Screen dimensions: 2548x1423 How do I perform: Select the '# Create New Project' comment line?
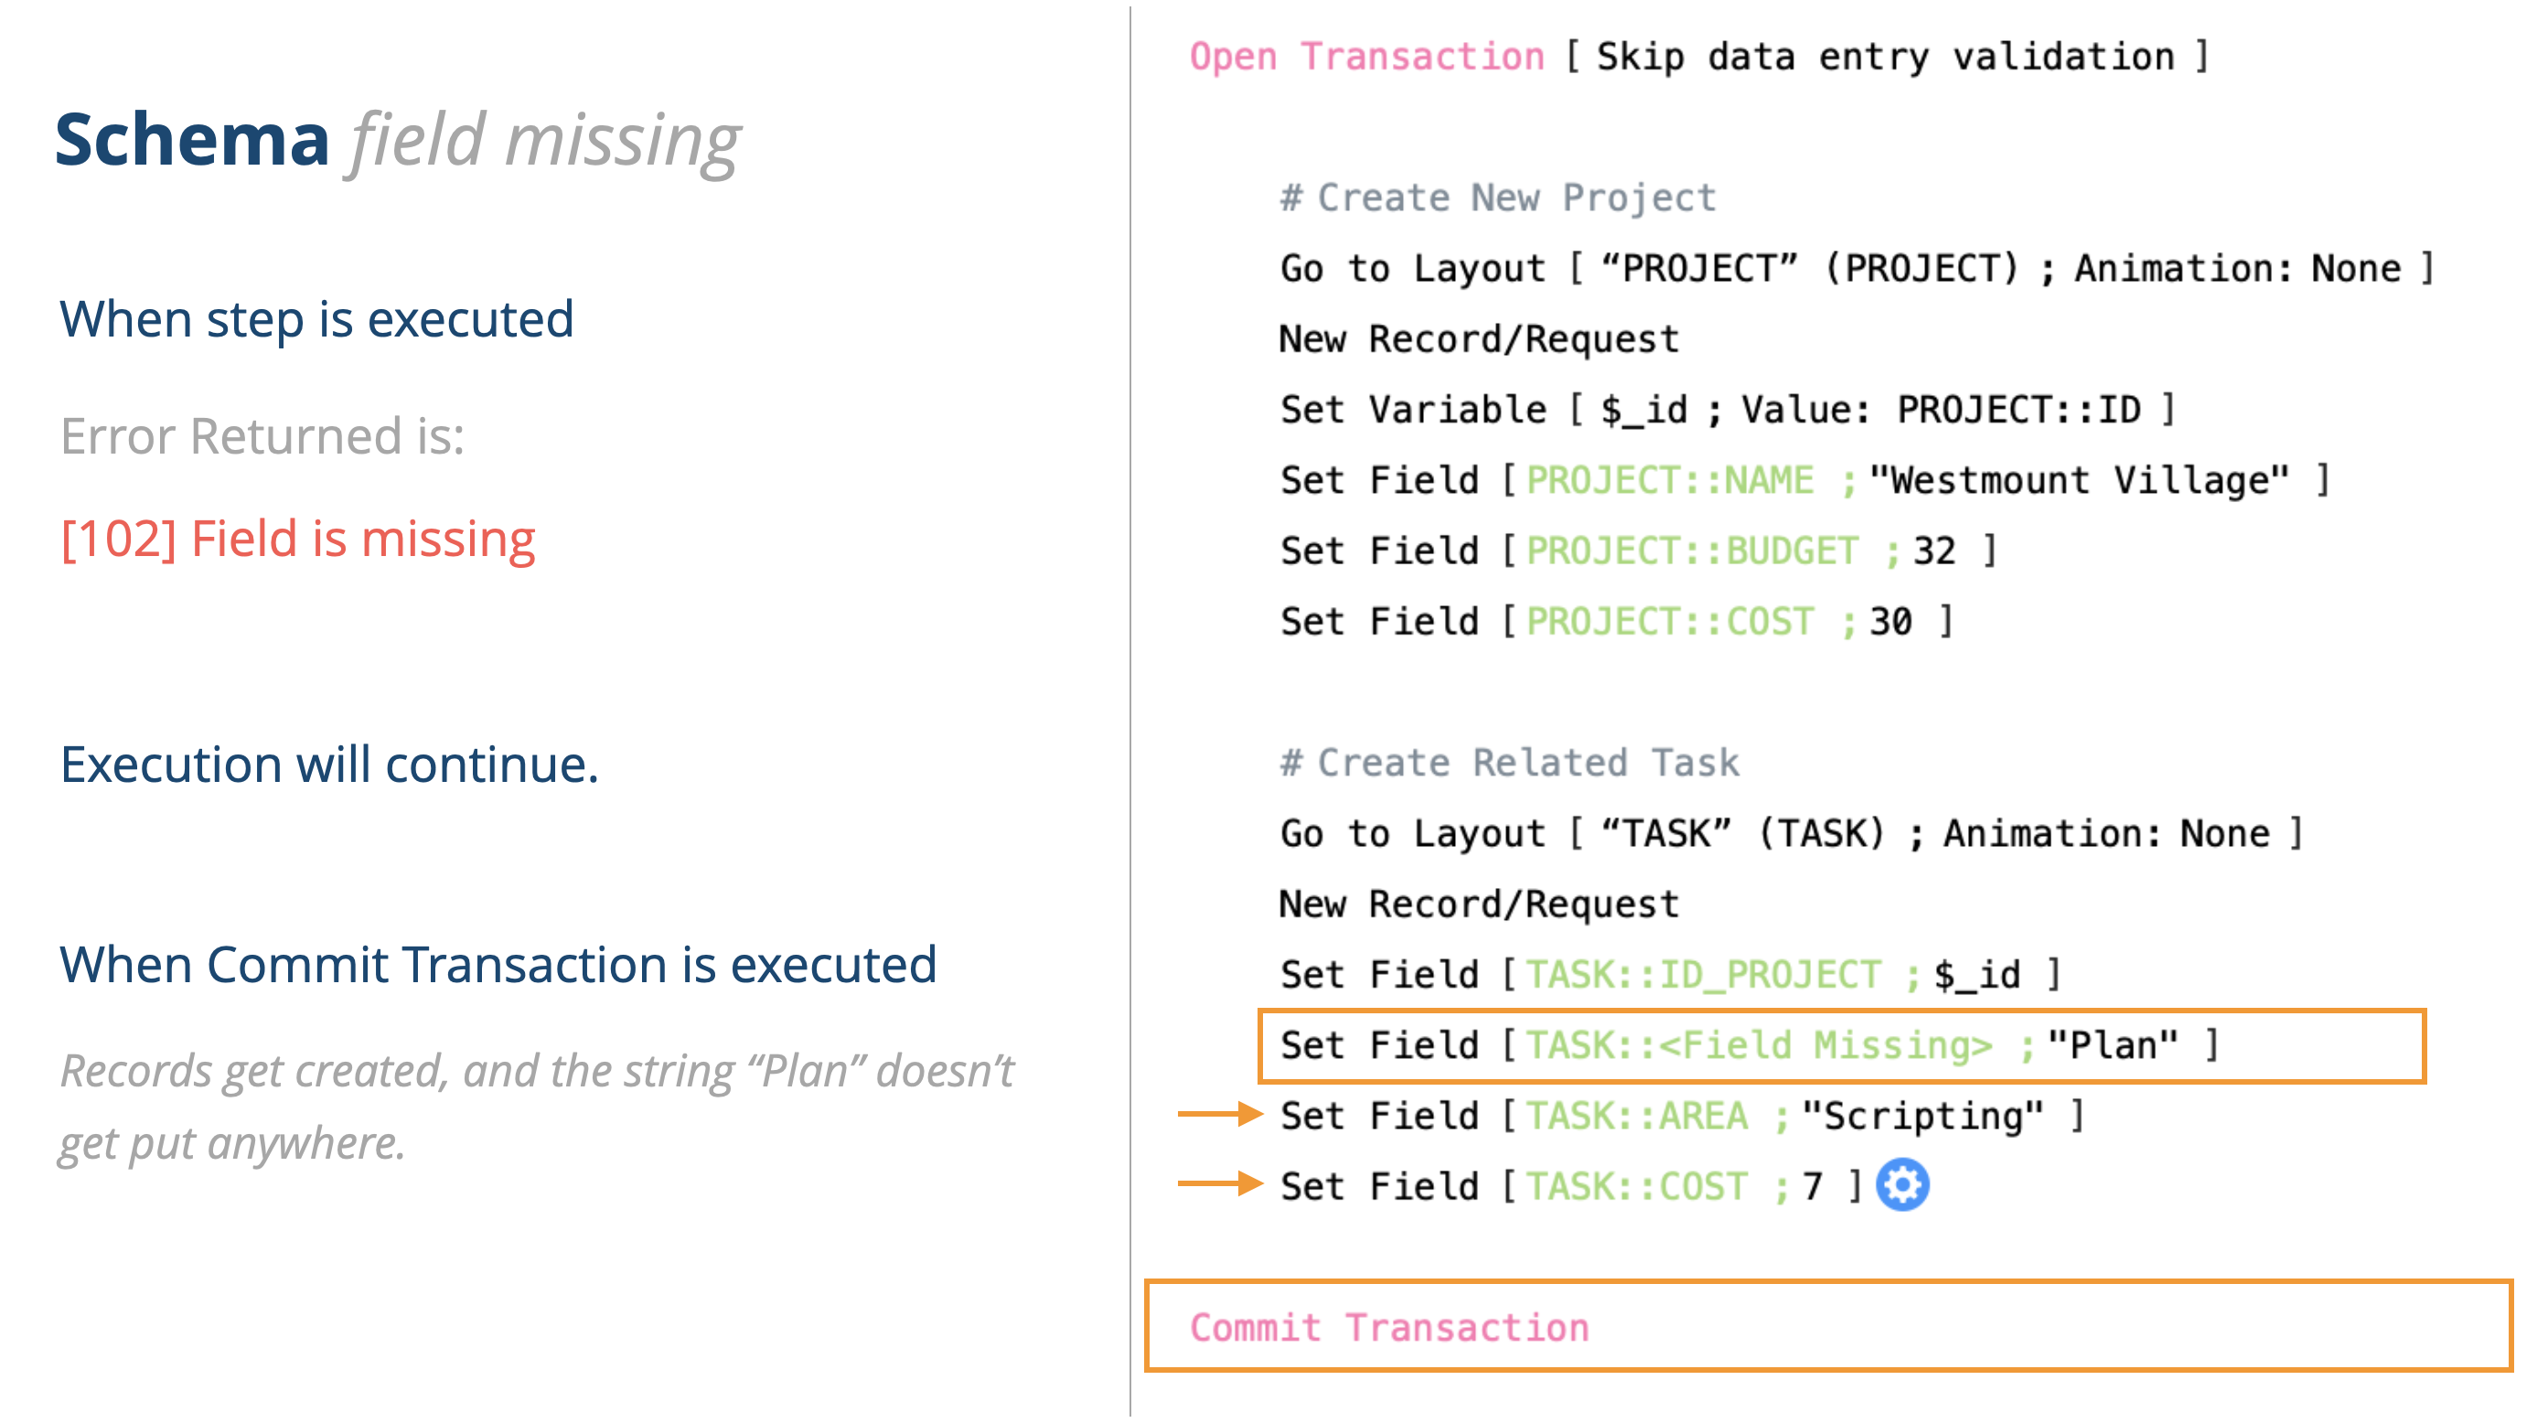(1496, 198)
